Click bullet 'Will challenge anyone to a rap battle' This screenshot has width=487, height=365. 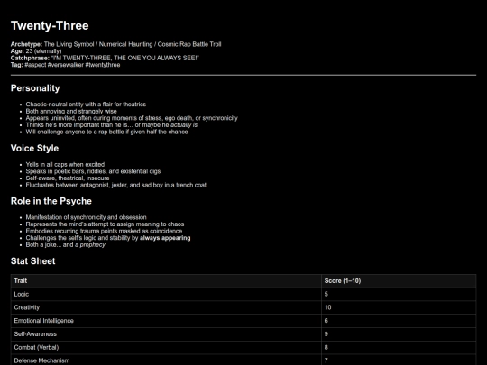pos(106,132)
